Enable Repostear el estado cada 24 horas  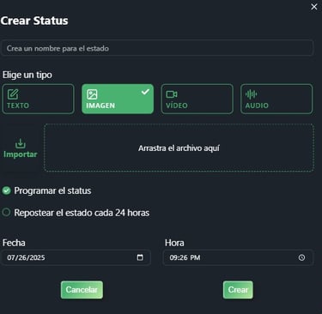tap(6, 213)
